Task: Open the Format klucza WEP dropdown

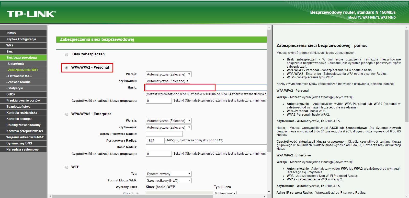Action: [x=169, y=180]
